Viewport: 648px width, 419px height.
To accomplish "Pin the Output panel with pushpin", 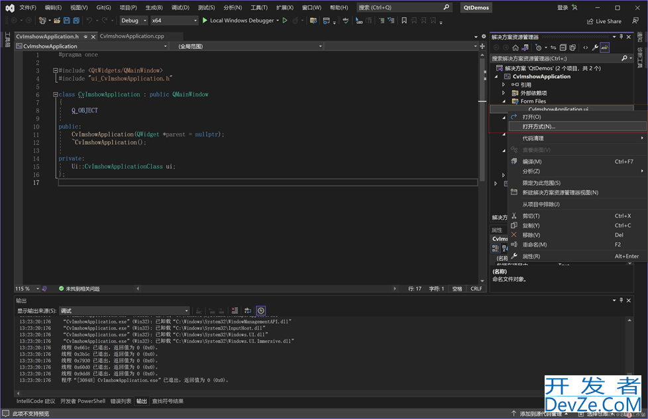I will click(621, 300).
